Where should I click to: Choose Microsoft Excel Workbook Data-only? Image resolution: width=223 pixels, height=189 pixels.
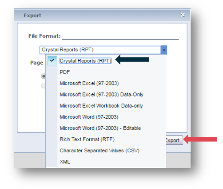(x=101, y=106)
